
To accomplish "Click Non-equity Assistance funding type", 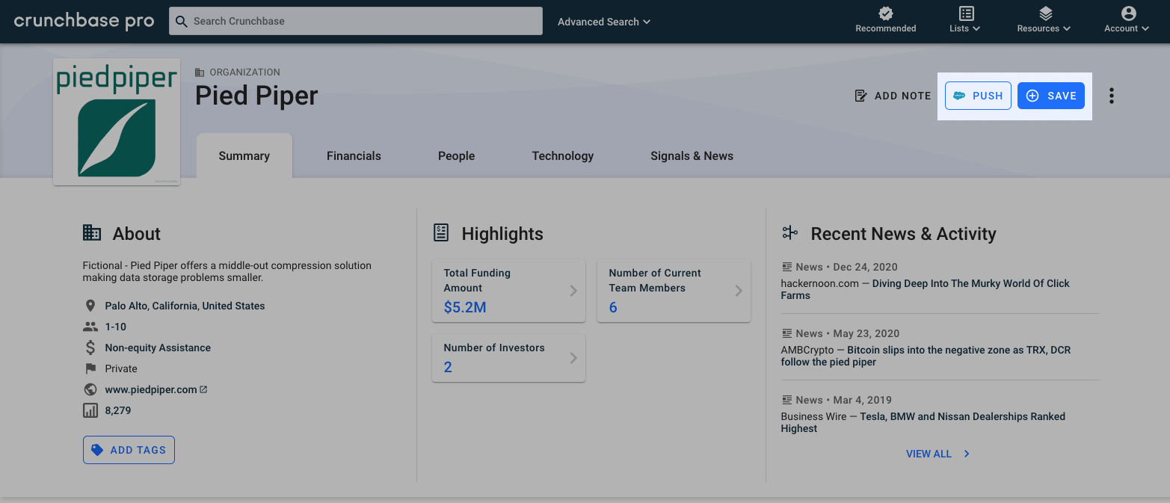I will [x=158, y=348].
